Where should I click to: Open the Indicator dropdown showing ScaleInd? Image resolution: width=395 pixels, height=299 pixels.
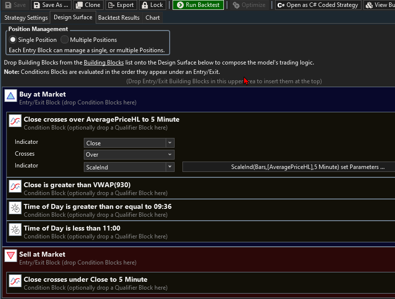(x=129, y=167)
